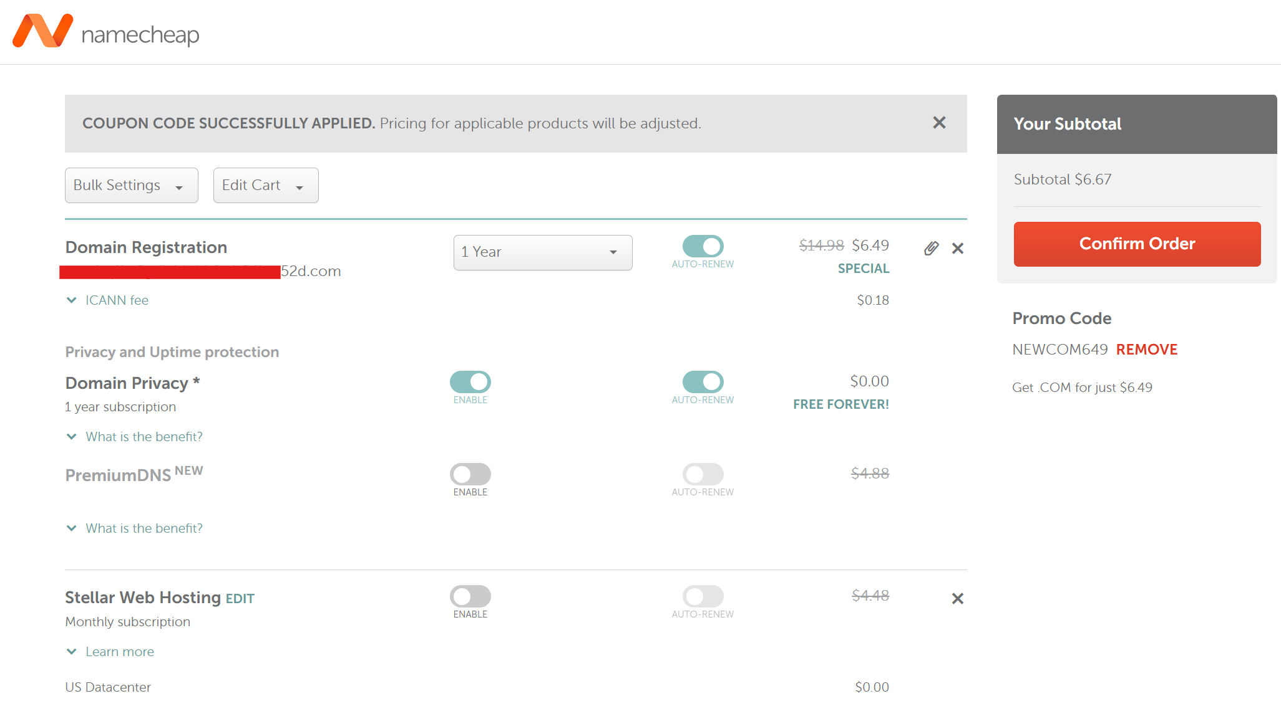Click the SPECIAL price label
The image size is (1281, 701).
coord(864,269)
